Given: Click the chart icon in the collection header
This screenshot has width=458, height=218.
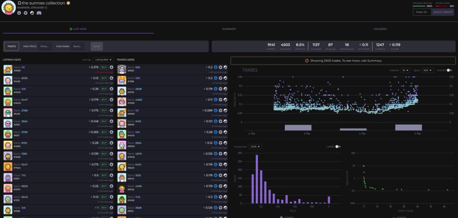Looking at the screenshot, I should [x=32, y=13].
